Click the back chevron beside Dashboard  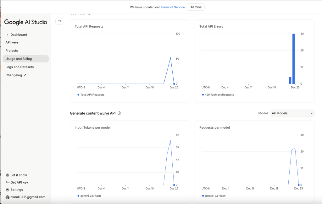pyautogui.click(x=7, y=35)
